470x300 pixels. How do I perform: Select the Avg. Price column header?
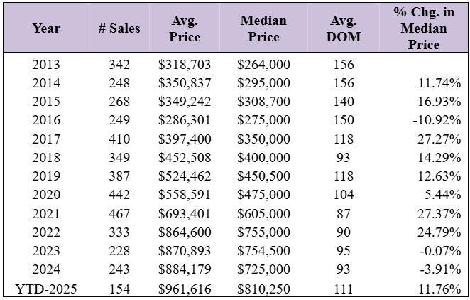click(185, 28)
